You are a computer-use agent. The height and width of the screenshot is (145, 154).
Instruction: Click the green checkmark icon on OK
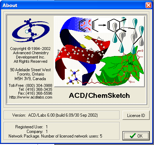[x=132, y=136]
